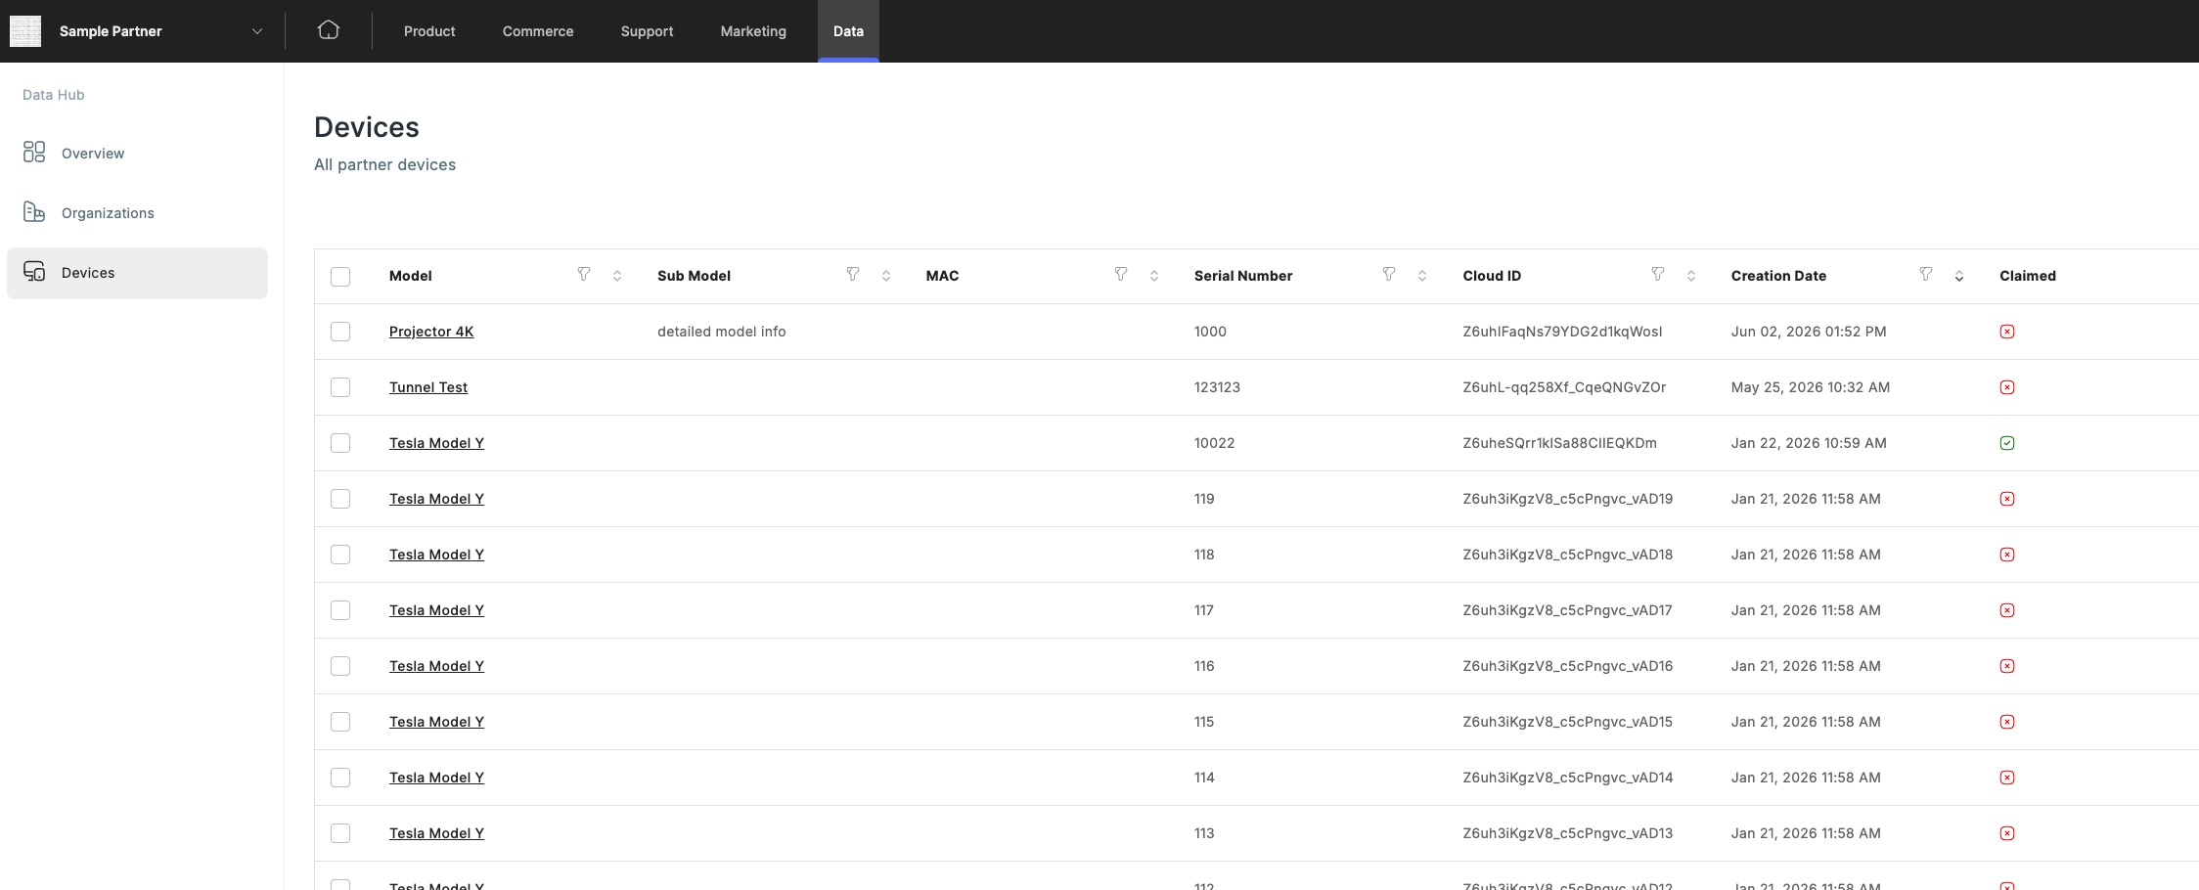The image size is (2199, 890).
Task: Open the Support menu
Action: (x=647, y=31)
